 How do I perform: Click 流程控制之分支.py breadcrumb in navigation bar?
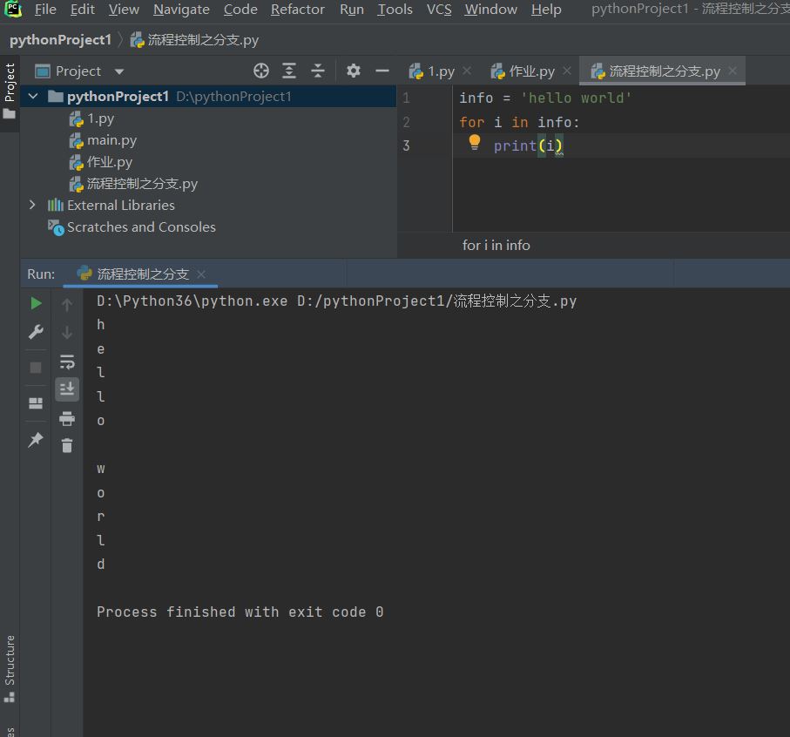[x=194, y=40]
